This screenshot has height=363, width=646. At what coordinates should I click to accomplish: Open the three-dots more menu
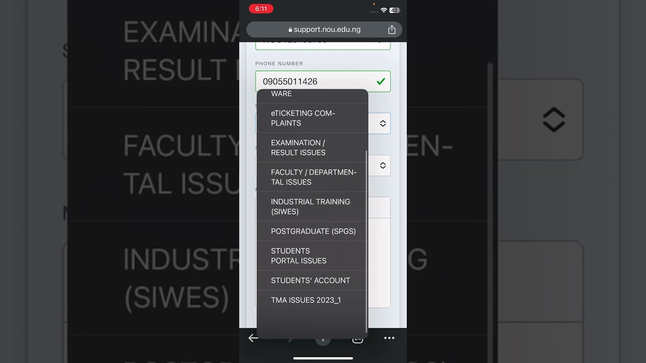[x=389, y=338]
